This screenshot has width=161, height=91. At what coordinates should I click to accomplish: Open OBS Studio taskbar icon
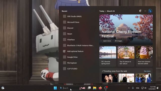click(x=106, y=88)
